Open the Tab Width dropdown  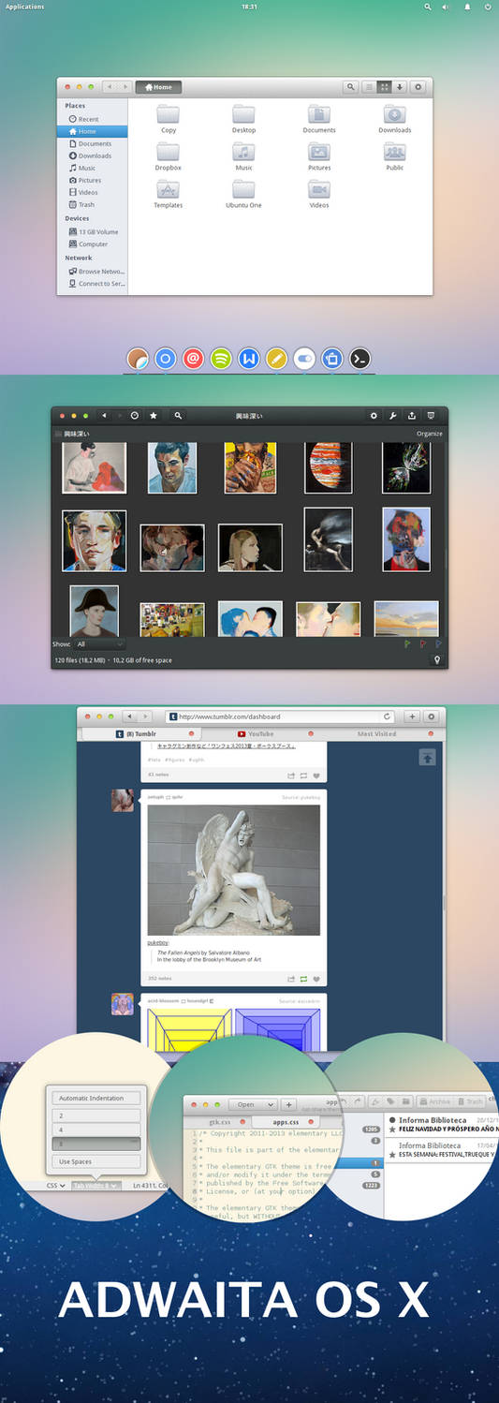click(95, 1186)
